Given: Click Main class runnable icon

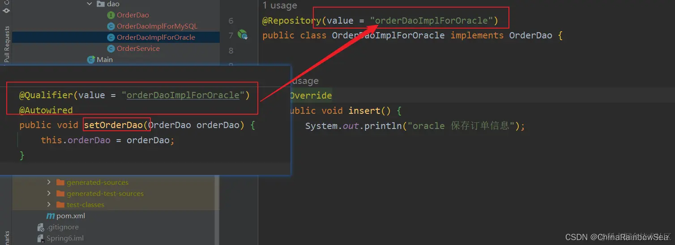Looking at the screenshot, I should (x=91, y=60).
